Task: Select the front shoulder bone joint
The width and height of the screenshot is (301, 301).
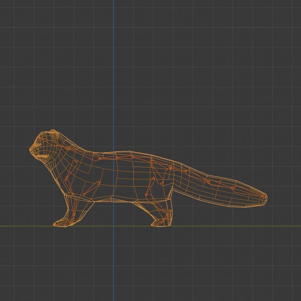Action: tap(76, 162)
